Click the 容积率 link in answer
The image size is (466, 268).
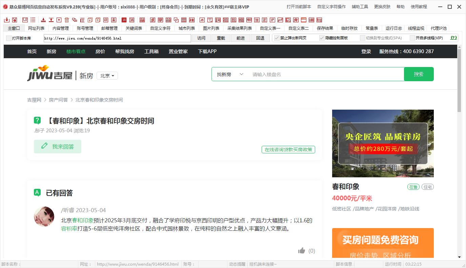69,229
